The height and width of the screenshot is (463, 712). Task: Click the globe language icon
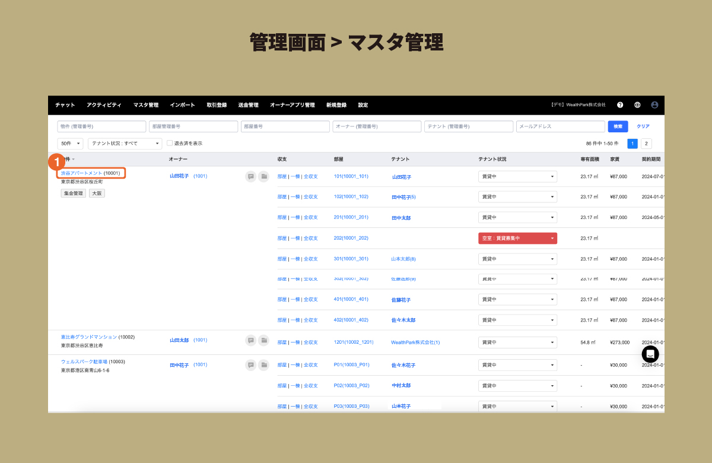click(x=637, y=105)
